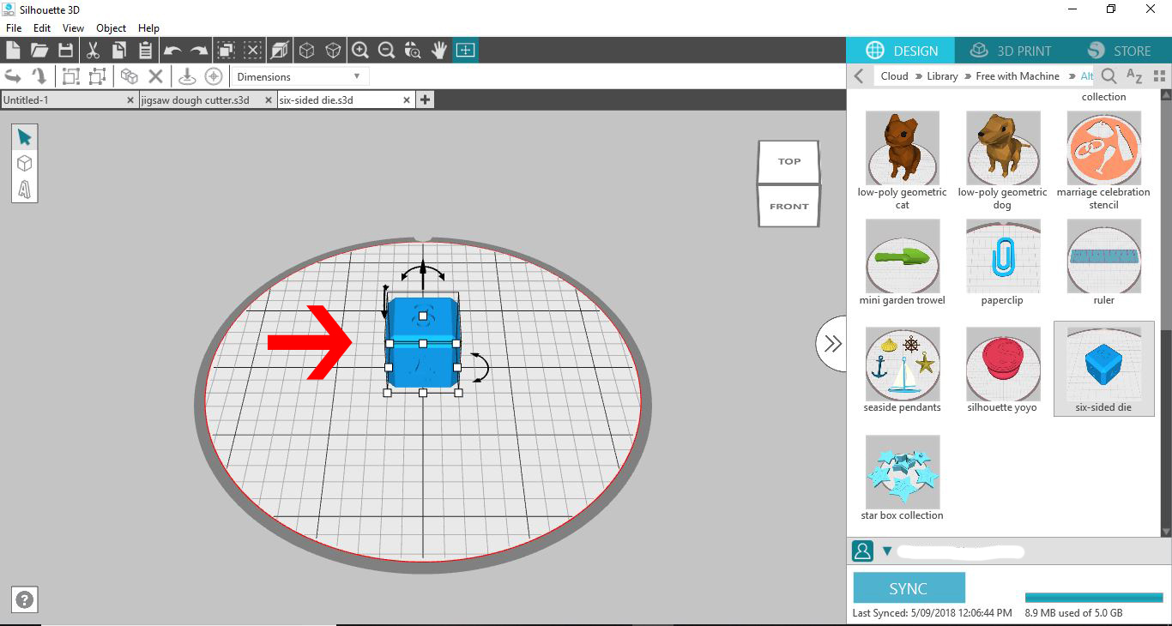Open a file using the folder icon

pyautogui.click(x=39, y=51)
